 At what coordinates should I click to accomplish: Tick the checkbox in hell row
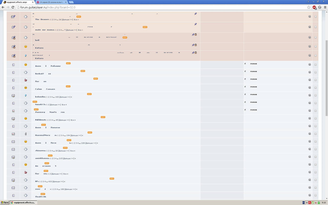315,37
